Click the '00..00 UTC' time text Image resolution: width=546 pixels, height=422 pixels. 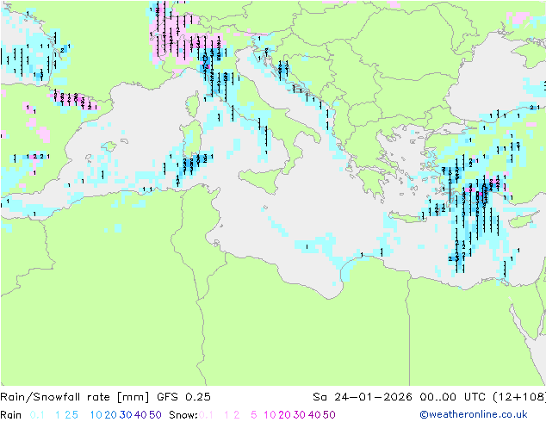coord(453,397)
